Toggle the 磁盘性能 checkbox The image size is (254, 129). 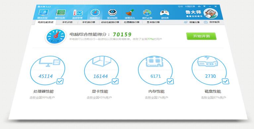tap(225, 81)
